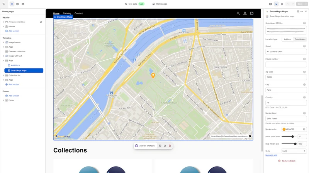The image size is (309, 173).
Task: Click the Catalog menu link
Action: [x=67, y=13]
